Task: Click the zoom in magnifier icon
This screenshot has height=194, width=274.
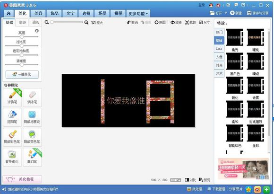Action: (86, 22)
